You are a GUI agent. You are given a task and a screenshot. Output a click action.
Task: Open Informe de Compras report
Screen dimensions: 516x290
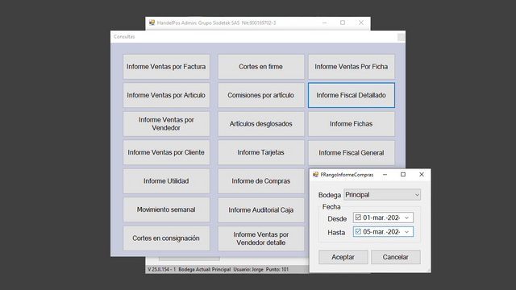pos(261,181)
